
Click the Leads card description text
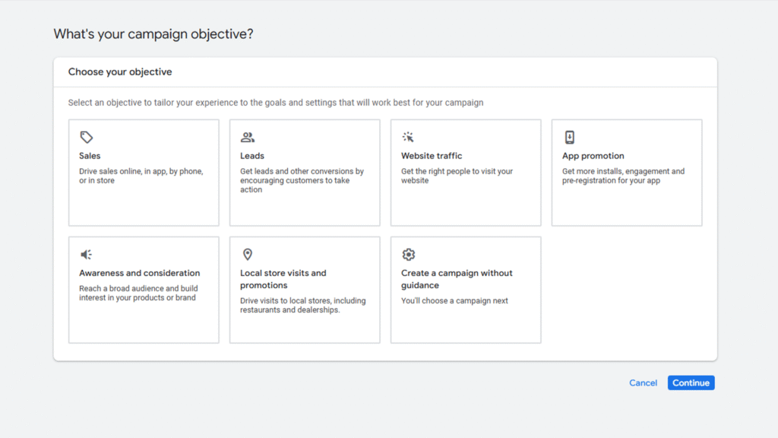tap(302, 180)
